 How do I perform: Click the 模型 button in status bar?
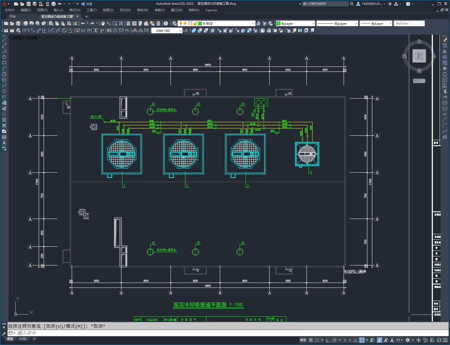[303, 340]
